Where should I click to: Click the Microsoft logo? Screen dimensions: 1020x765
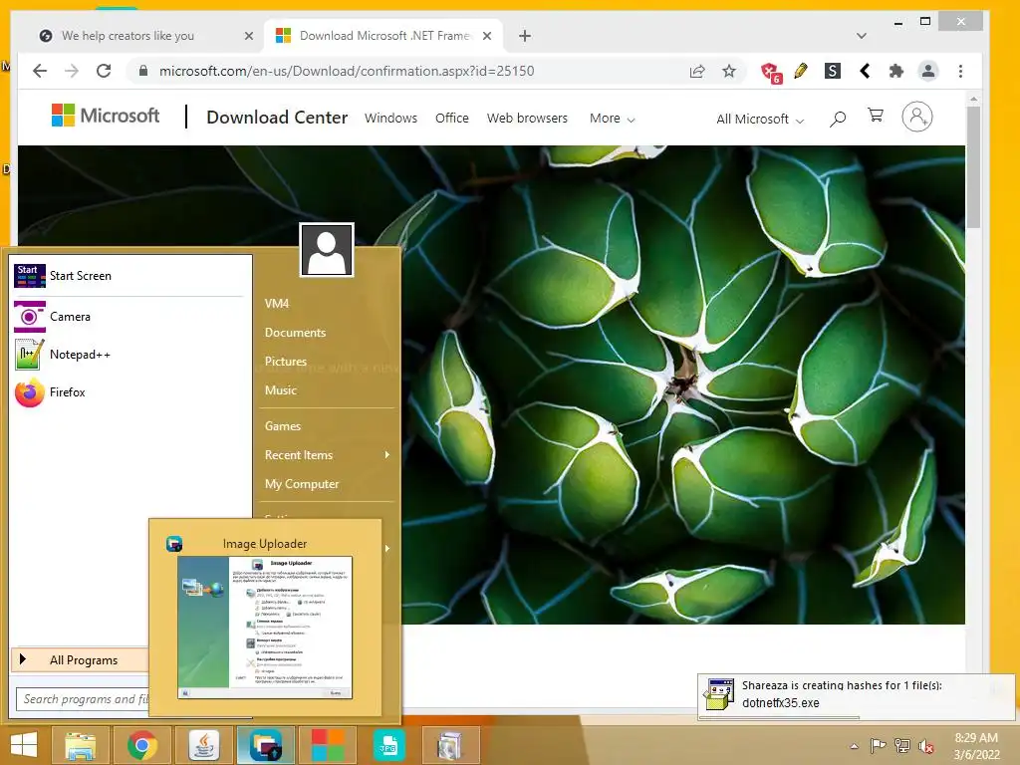106,116
